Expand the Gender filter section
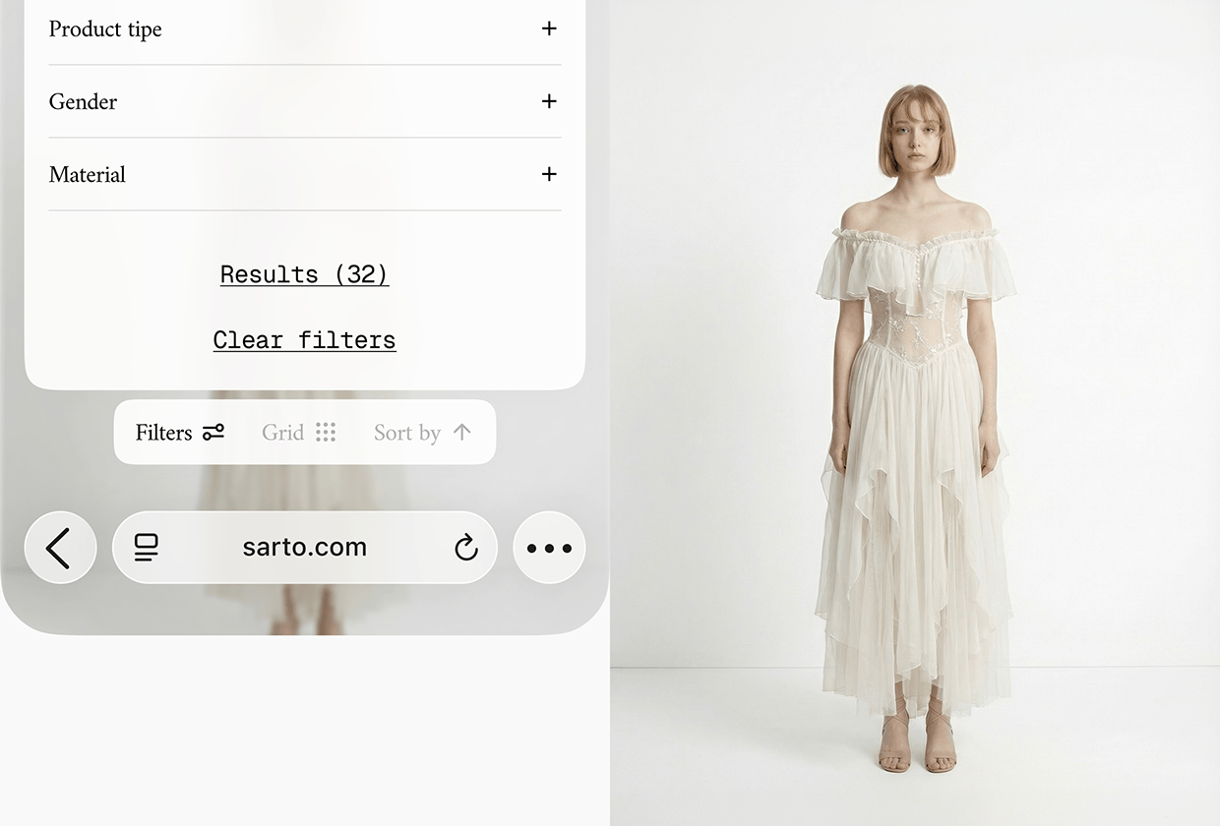Viewport: 1220px width, 826px height. 549,101
